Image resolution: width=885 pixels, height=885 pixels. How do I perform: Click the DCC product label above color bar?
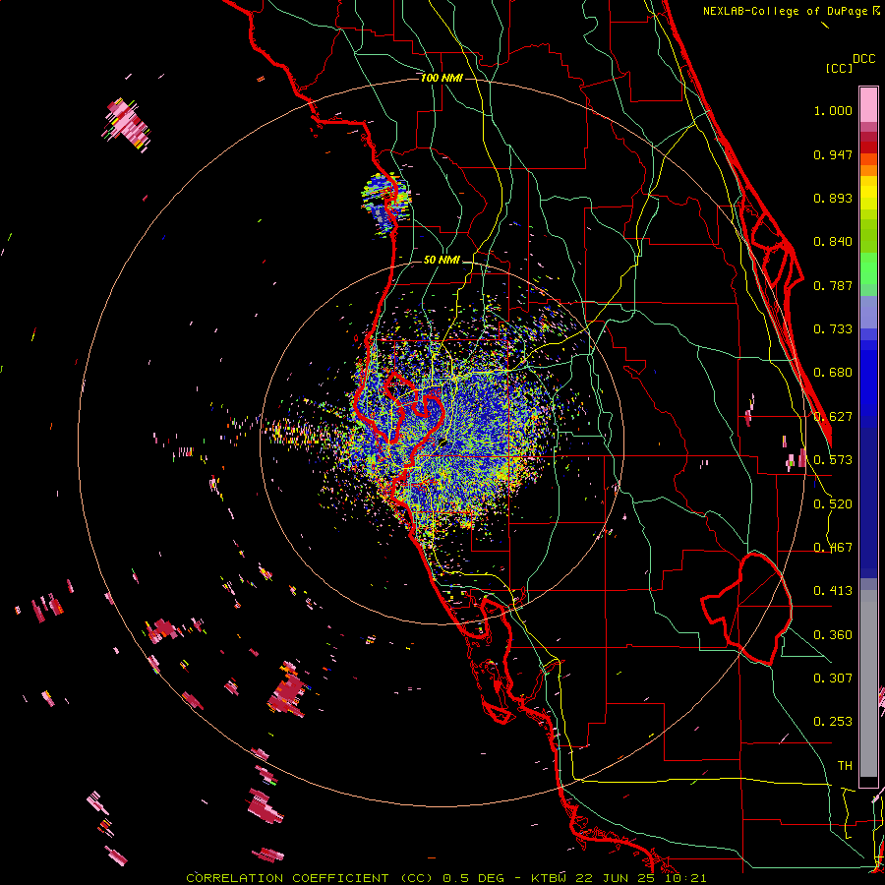(x=864, y=59)
